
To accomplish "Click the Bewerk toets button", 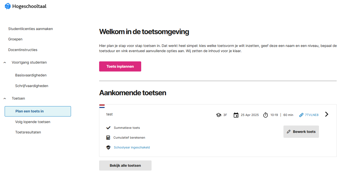I will pyautogui.click(x=301, y=132).
